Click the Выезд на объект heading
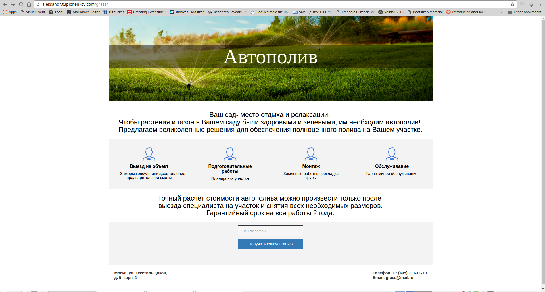This screenshot has height=292, width=545. point(149,166)
